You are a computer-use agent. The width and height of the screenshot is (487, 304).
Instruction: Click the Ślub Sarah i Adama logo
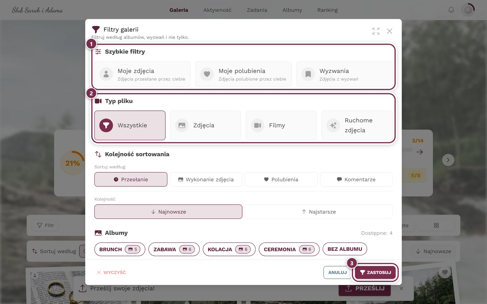tap(37, 10)
